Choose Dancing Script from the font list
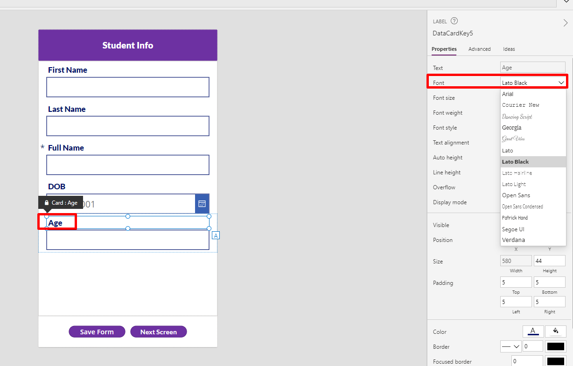 point(533,117)
